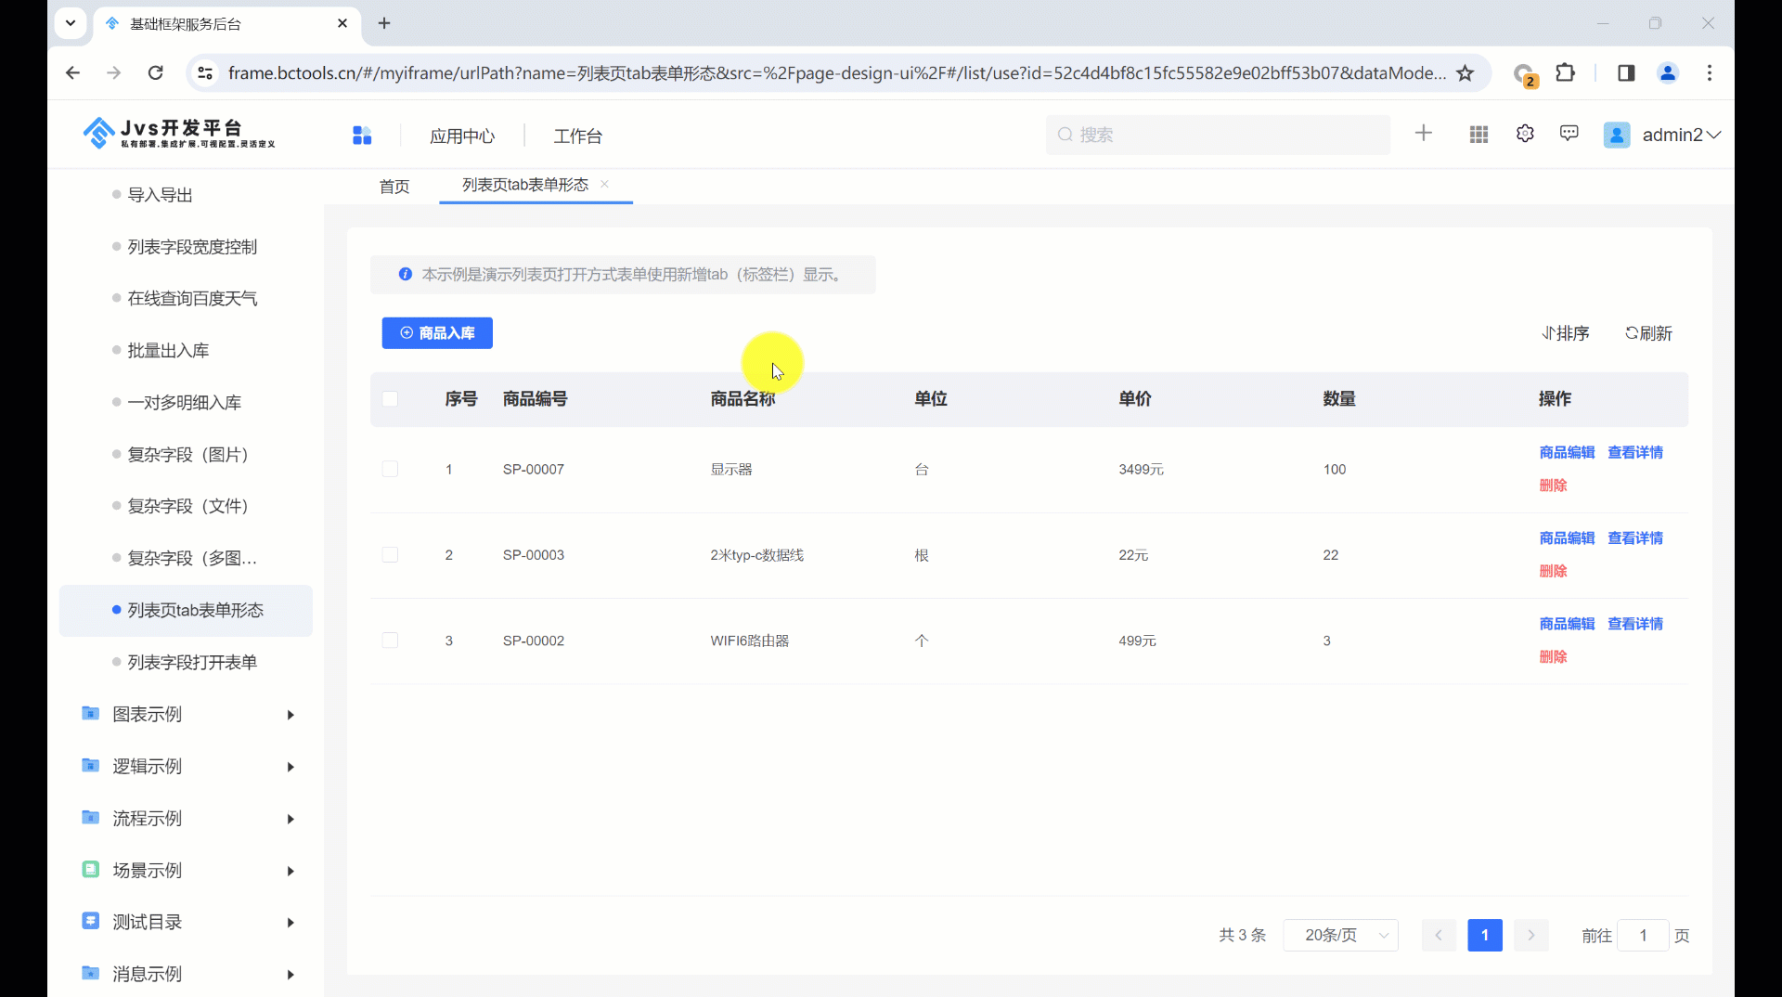This screenshot has width=1782, height=997.
Task: Open the blue app grid icon
Action: pyautogui.click(x=362, y=136)
